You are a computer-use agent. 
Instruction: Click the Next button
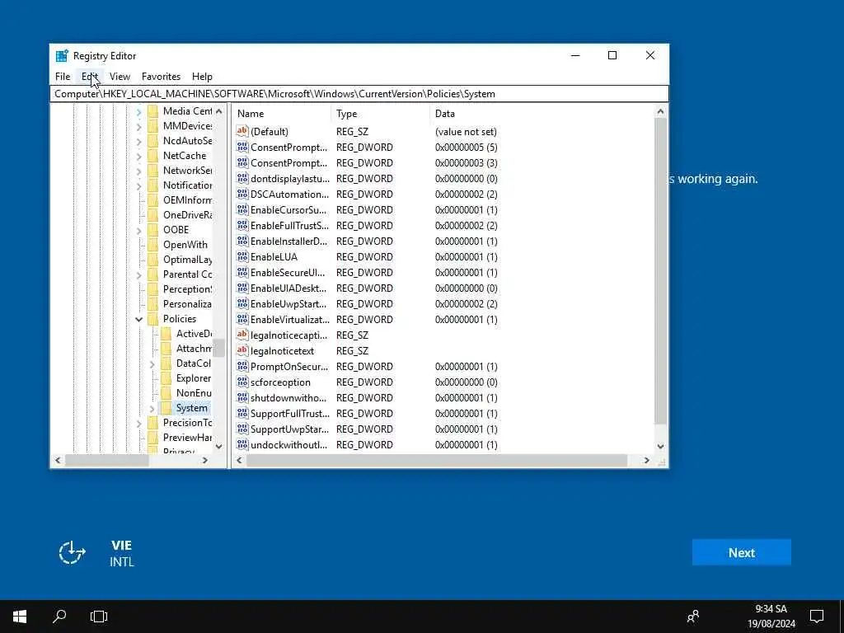point(741,552)
